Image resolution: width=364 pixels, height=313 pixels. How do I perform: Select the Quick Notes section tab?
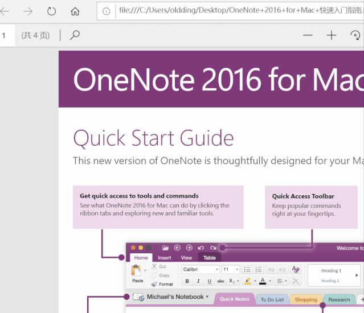click(234, 299)
